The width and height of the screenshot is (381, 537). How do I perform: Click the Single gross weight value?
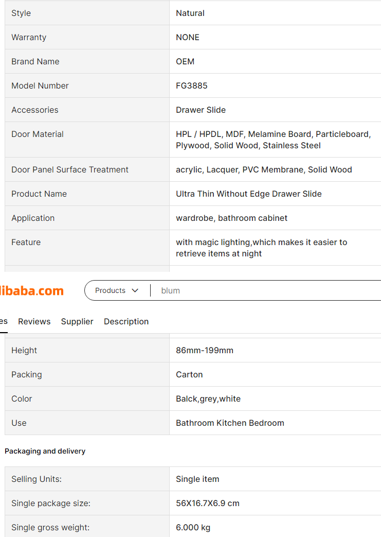point(193,527)
